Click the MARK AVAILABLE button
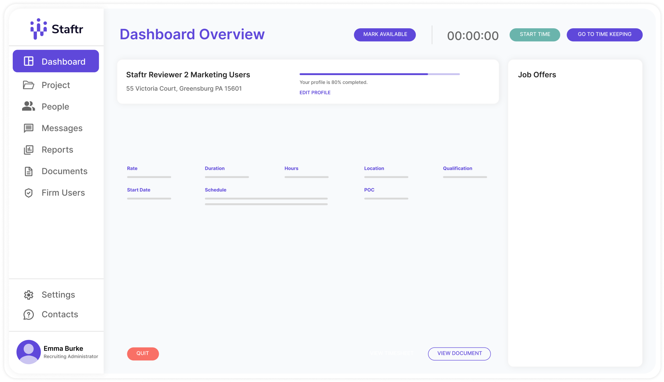The height and width of the screenshot is (382, 664). (385, 34)
